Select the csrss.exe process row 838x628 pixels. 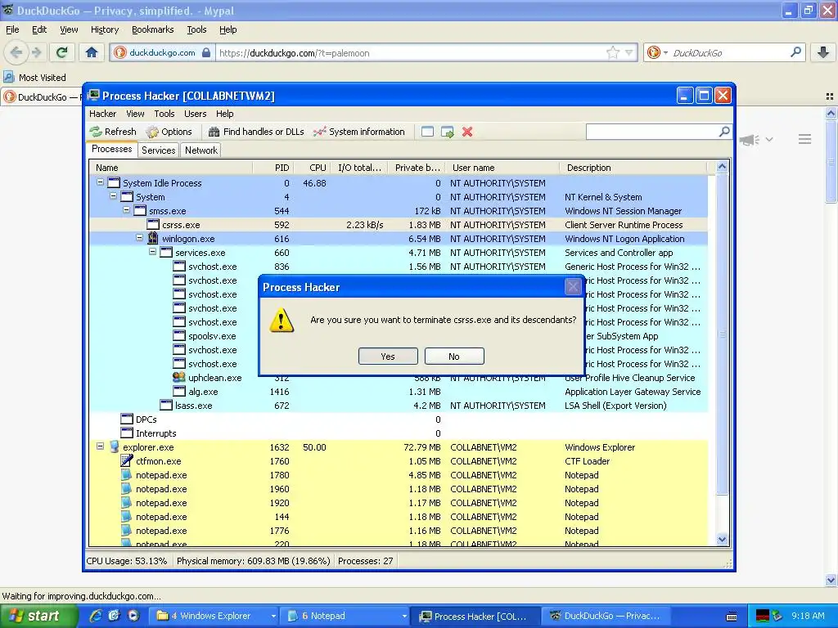point(399,225)
